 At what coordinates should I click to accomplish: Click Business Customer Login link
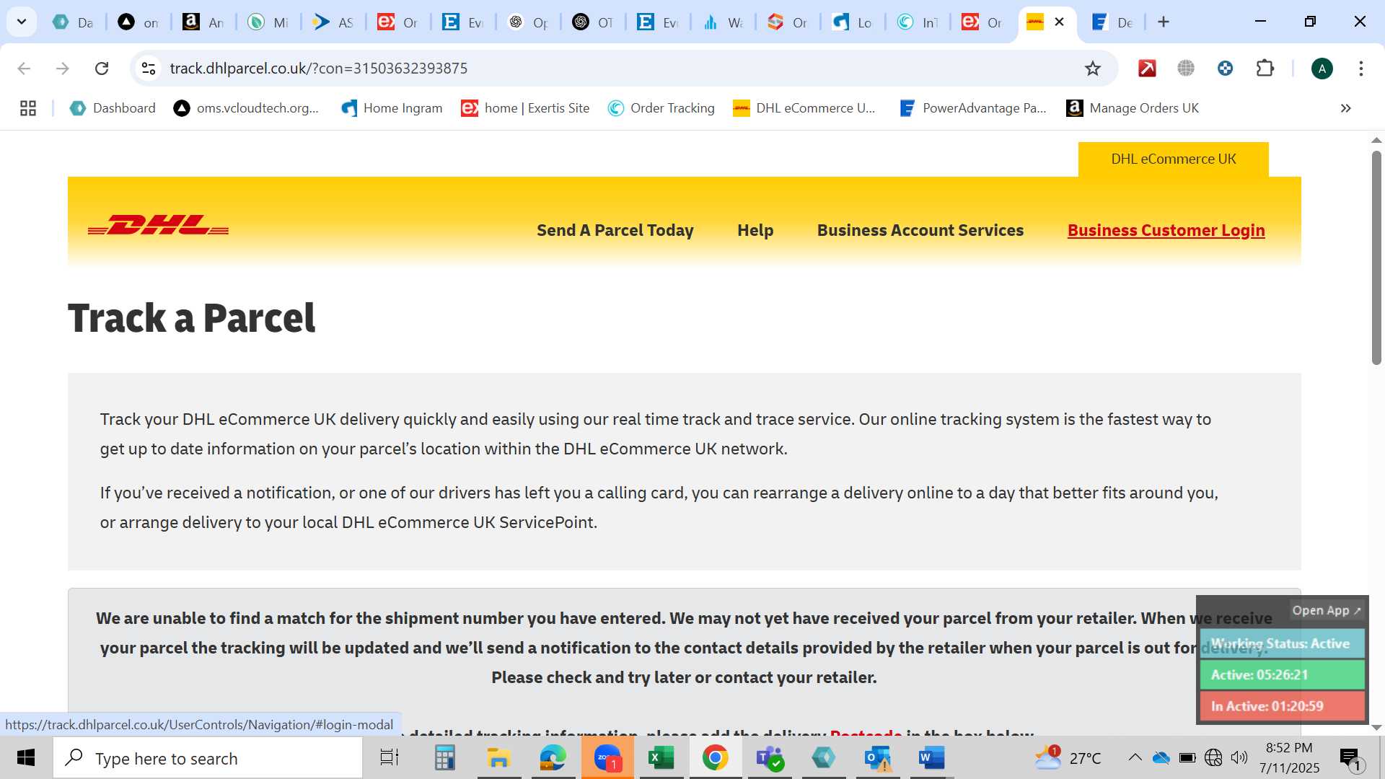pyautogui.click(x=1166, y=230)
